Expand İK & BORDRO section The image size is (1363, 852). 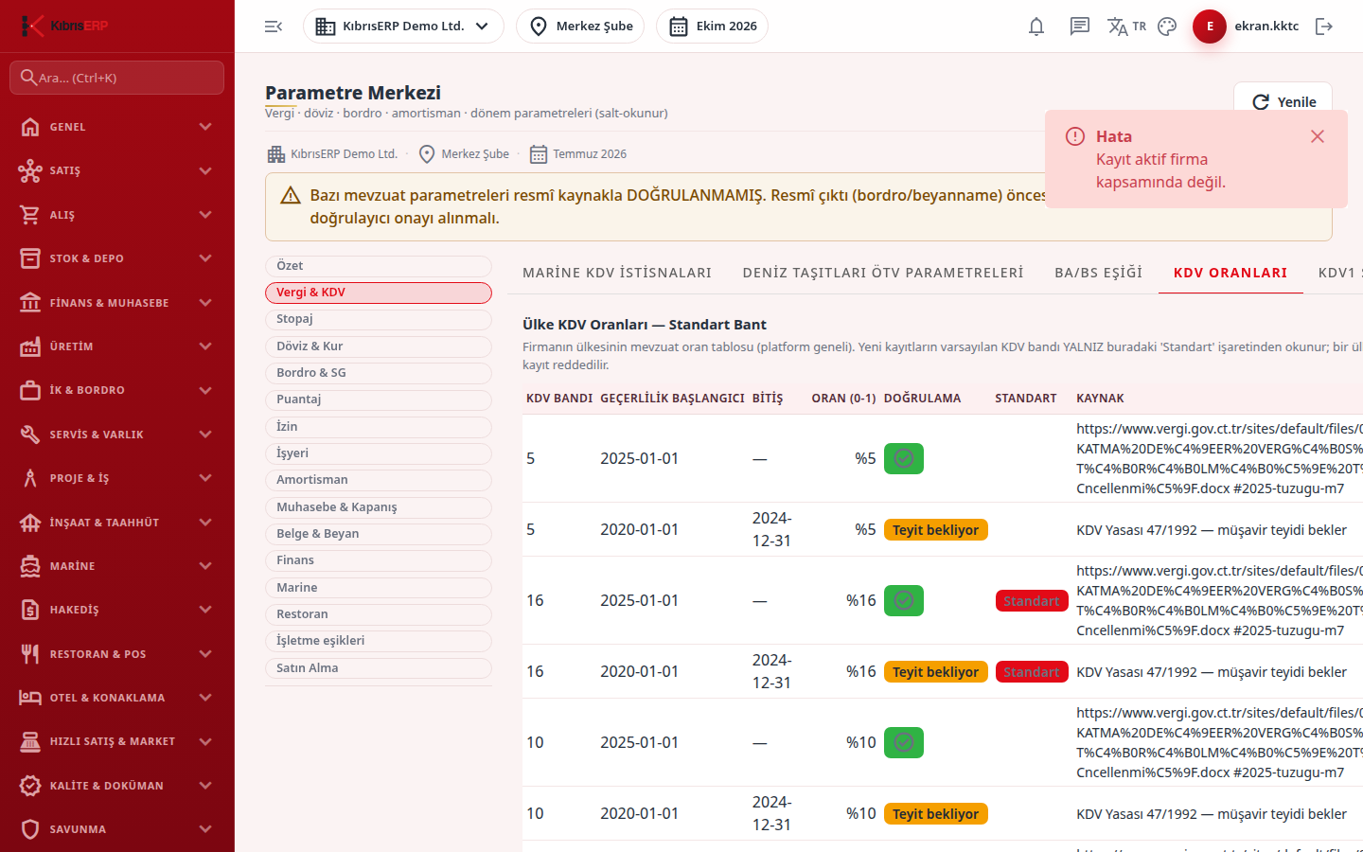click(x=117, y=390)
